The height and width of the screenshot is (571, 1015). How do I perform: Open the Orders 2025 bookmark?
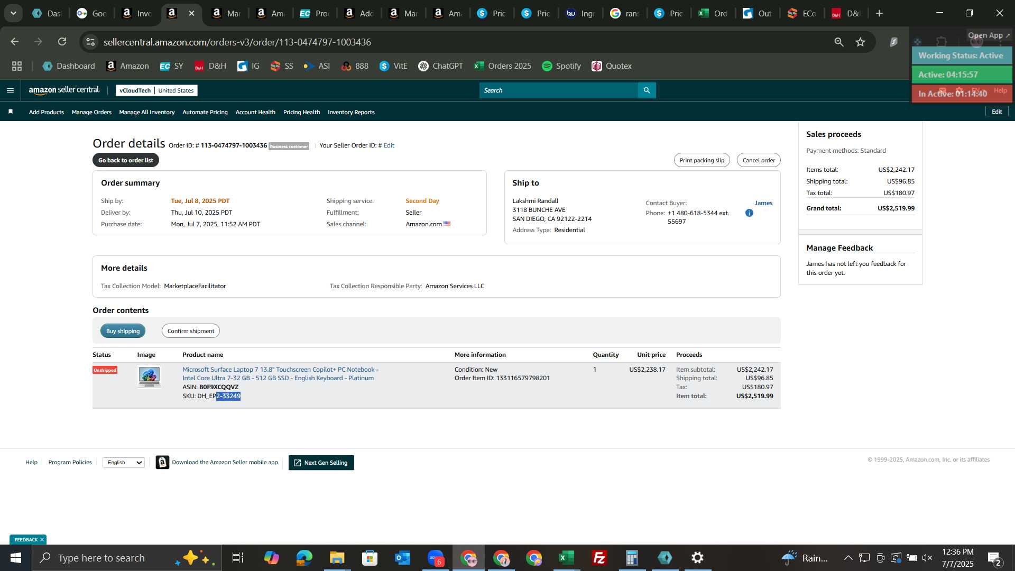(x=502, y=66)
